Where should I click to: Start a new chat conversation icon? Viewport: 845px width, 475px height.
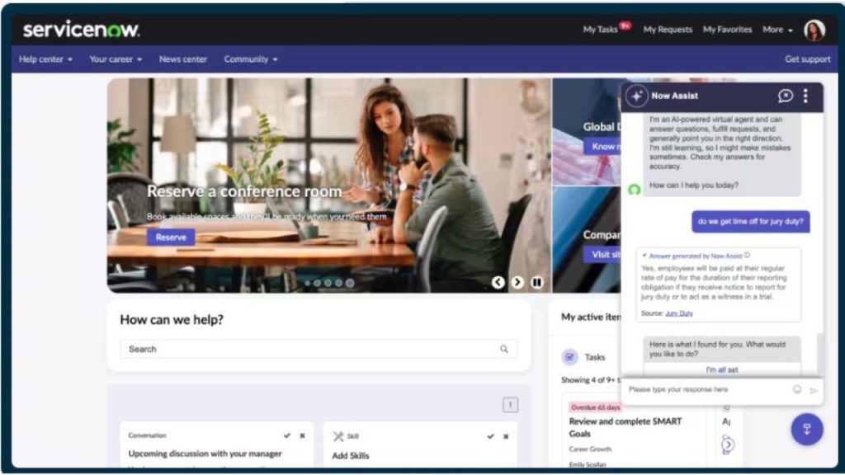click(x=786, y=96)
